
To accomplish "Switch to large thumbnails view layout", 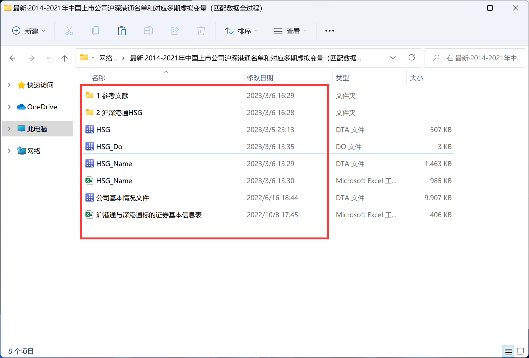I will tap(520, 351).
